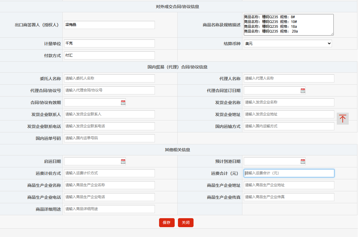This screenshot has height=237, width=358.
Task: Click the 委托人名称 input field
Action: [109, 78]
